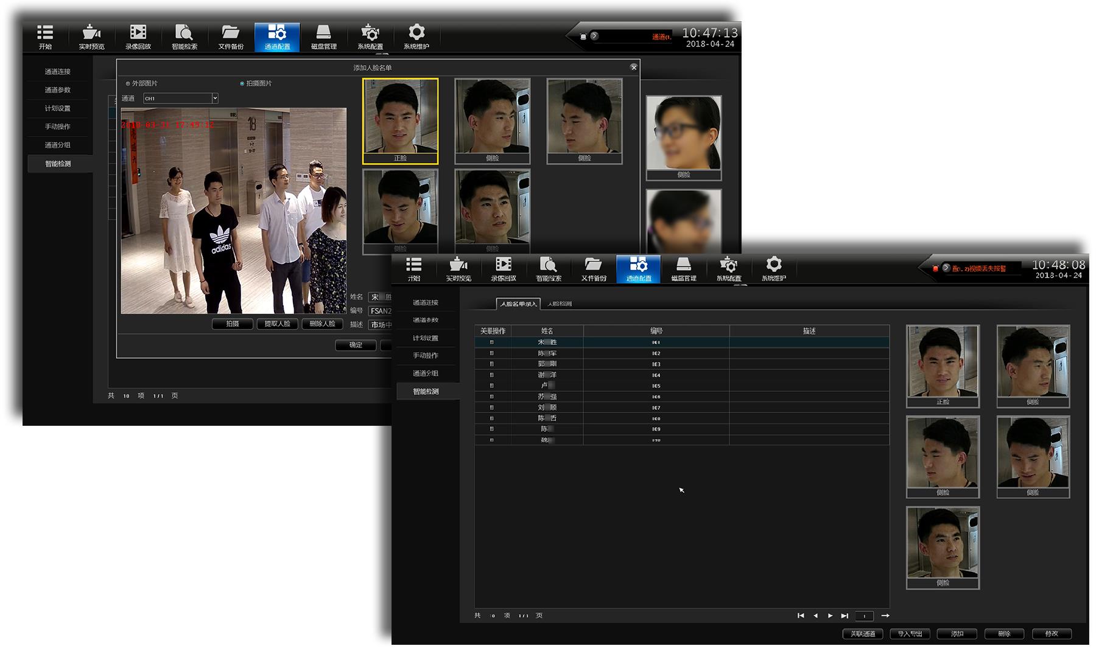
Task: Open 智能检索 in front window toolbar
Action: click(x=549, y=269)
